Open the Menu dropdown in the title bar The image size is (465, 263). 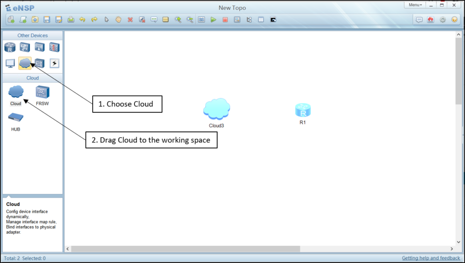pyautogui.click(x=414, y=5)
